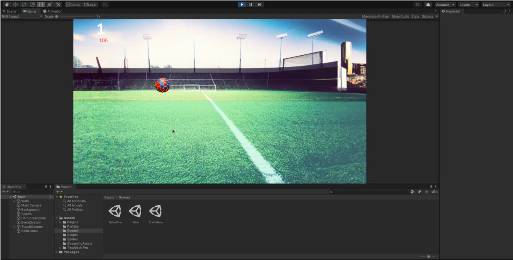Expand the Walls object
Screen dimensions: 513x260
tap(14, 201)
